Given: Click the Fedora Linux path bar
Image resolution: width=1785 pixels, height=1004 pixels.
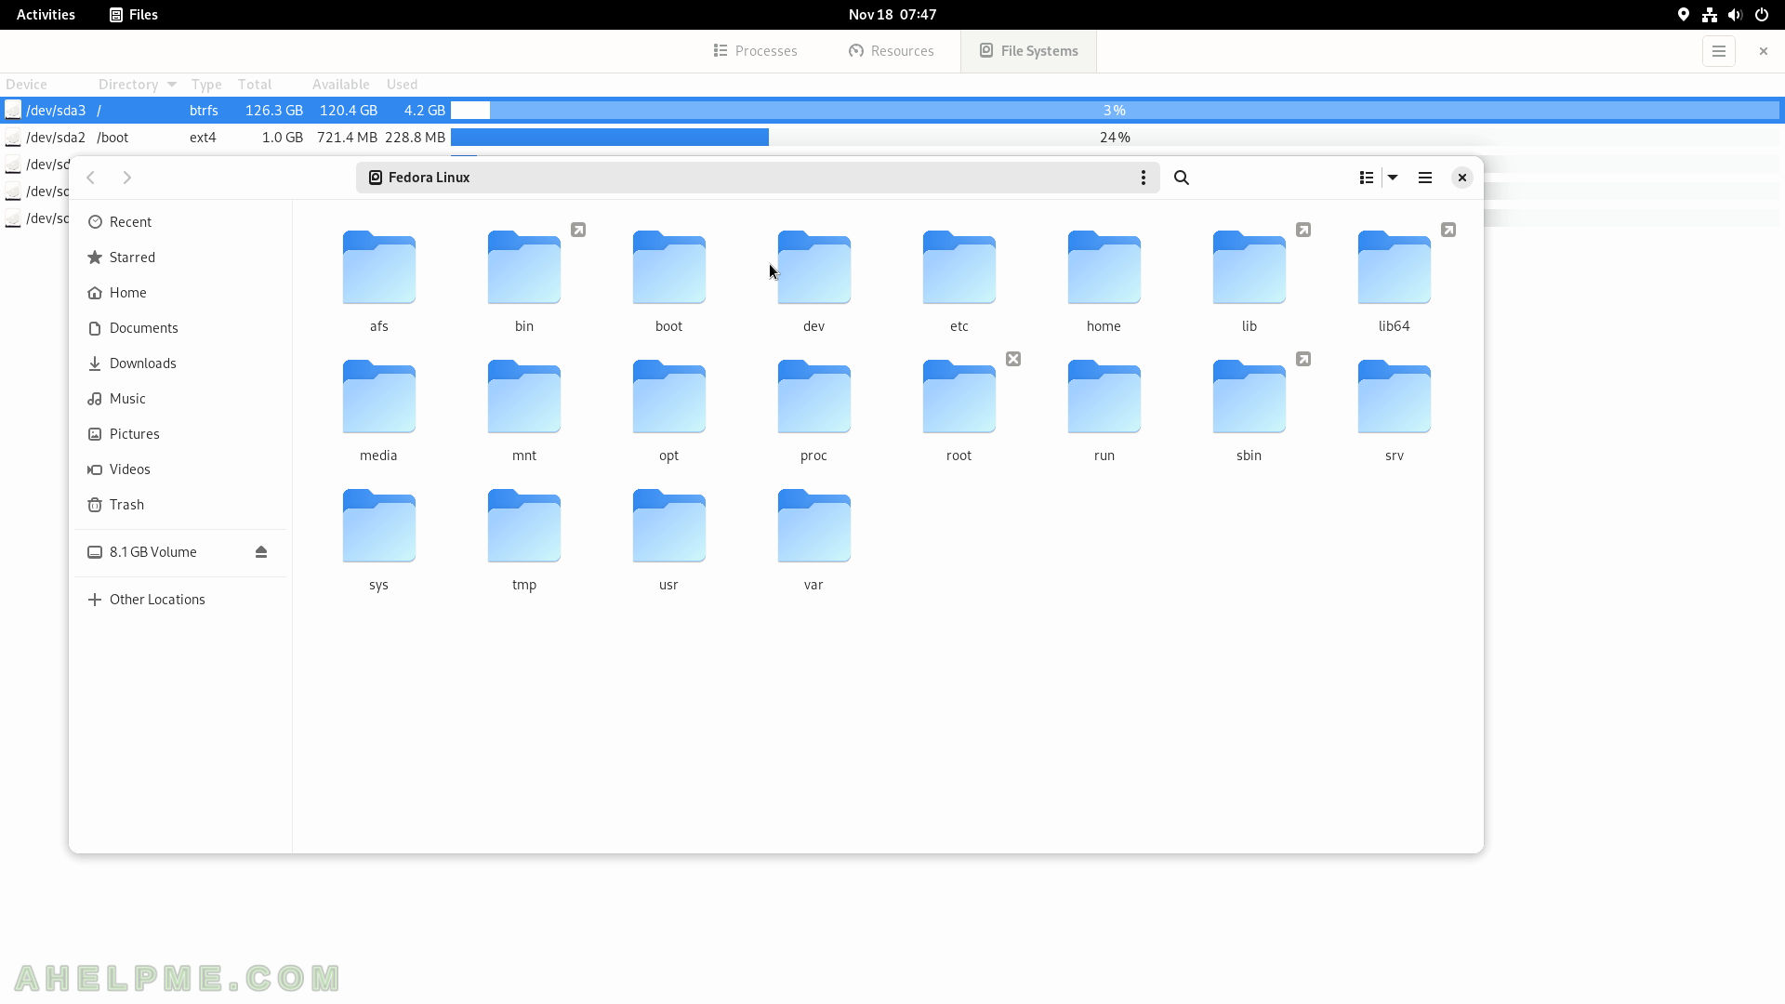Looking at the screenshot, I should pos(758,178).
